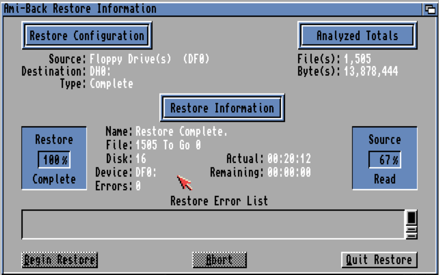Viewport: 439px width, 275px height.
Task: Click the Quit Restore button
Action: tap(379, 260)
